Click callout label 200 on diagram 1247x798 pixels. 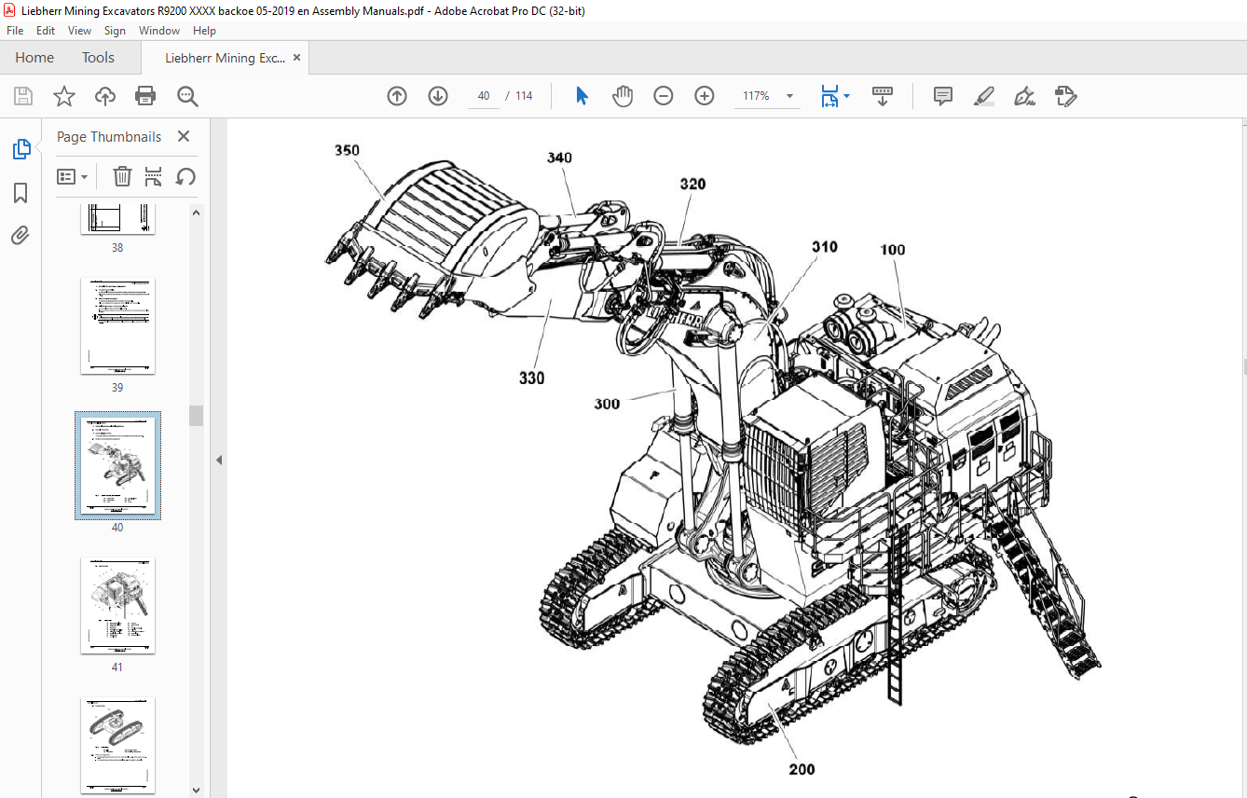coord(802,769)
